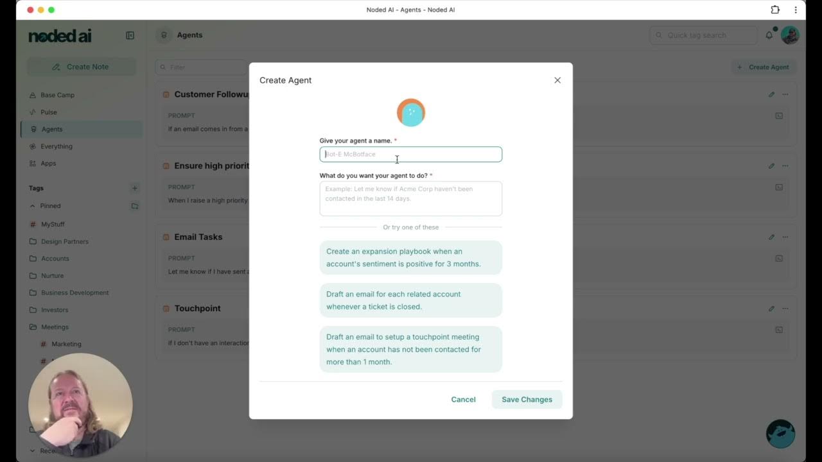Open the Accounts folder
The width and height of the screenshot is (822, 462).
55,259
